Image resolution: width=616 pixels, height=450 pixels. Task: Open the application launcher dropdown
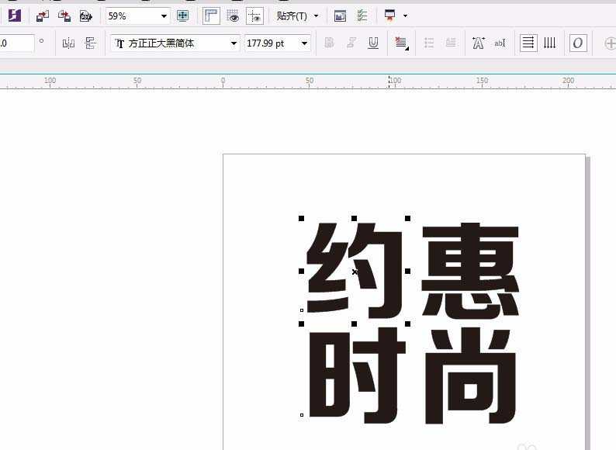(396, 16)
